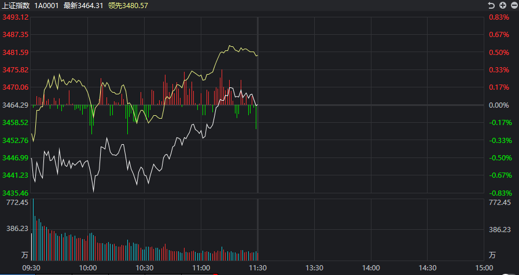Click left volume label 772.45
Image resolution: width=519 pixels, height=275 pixels.
pos(17,203)
